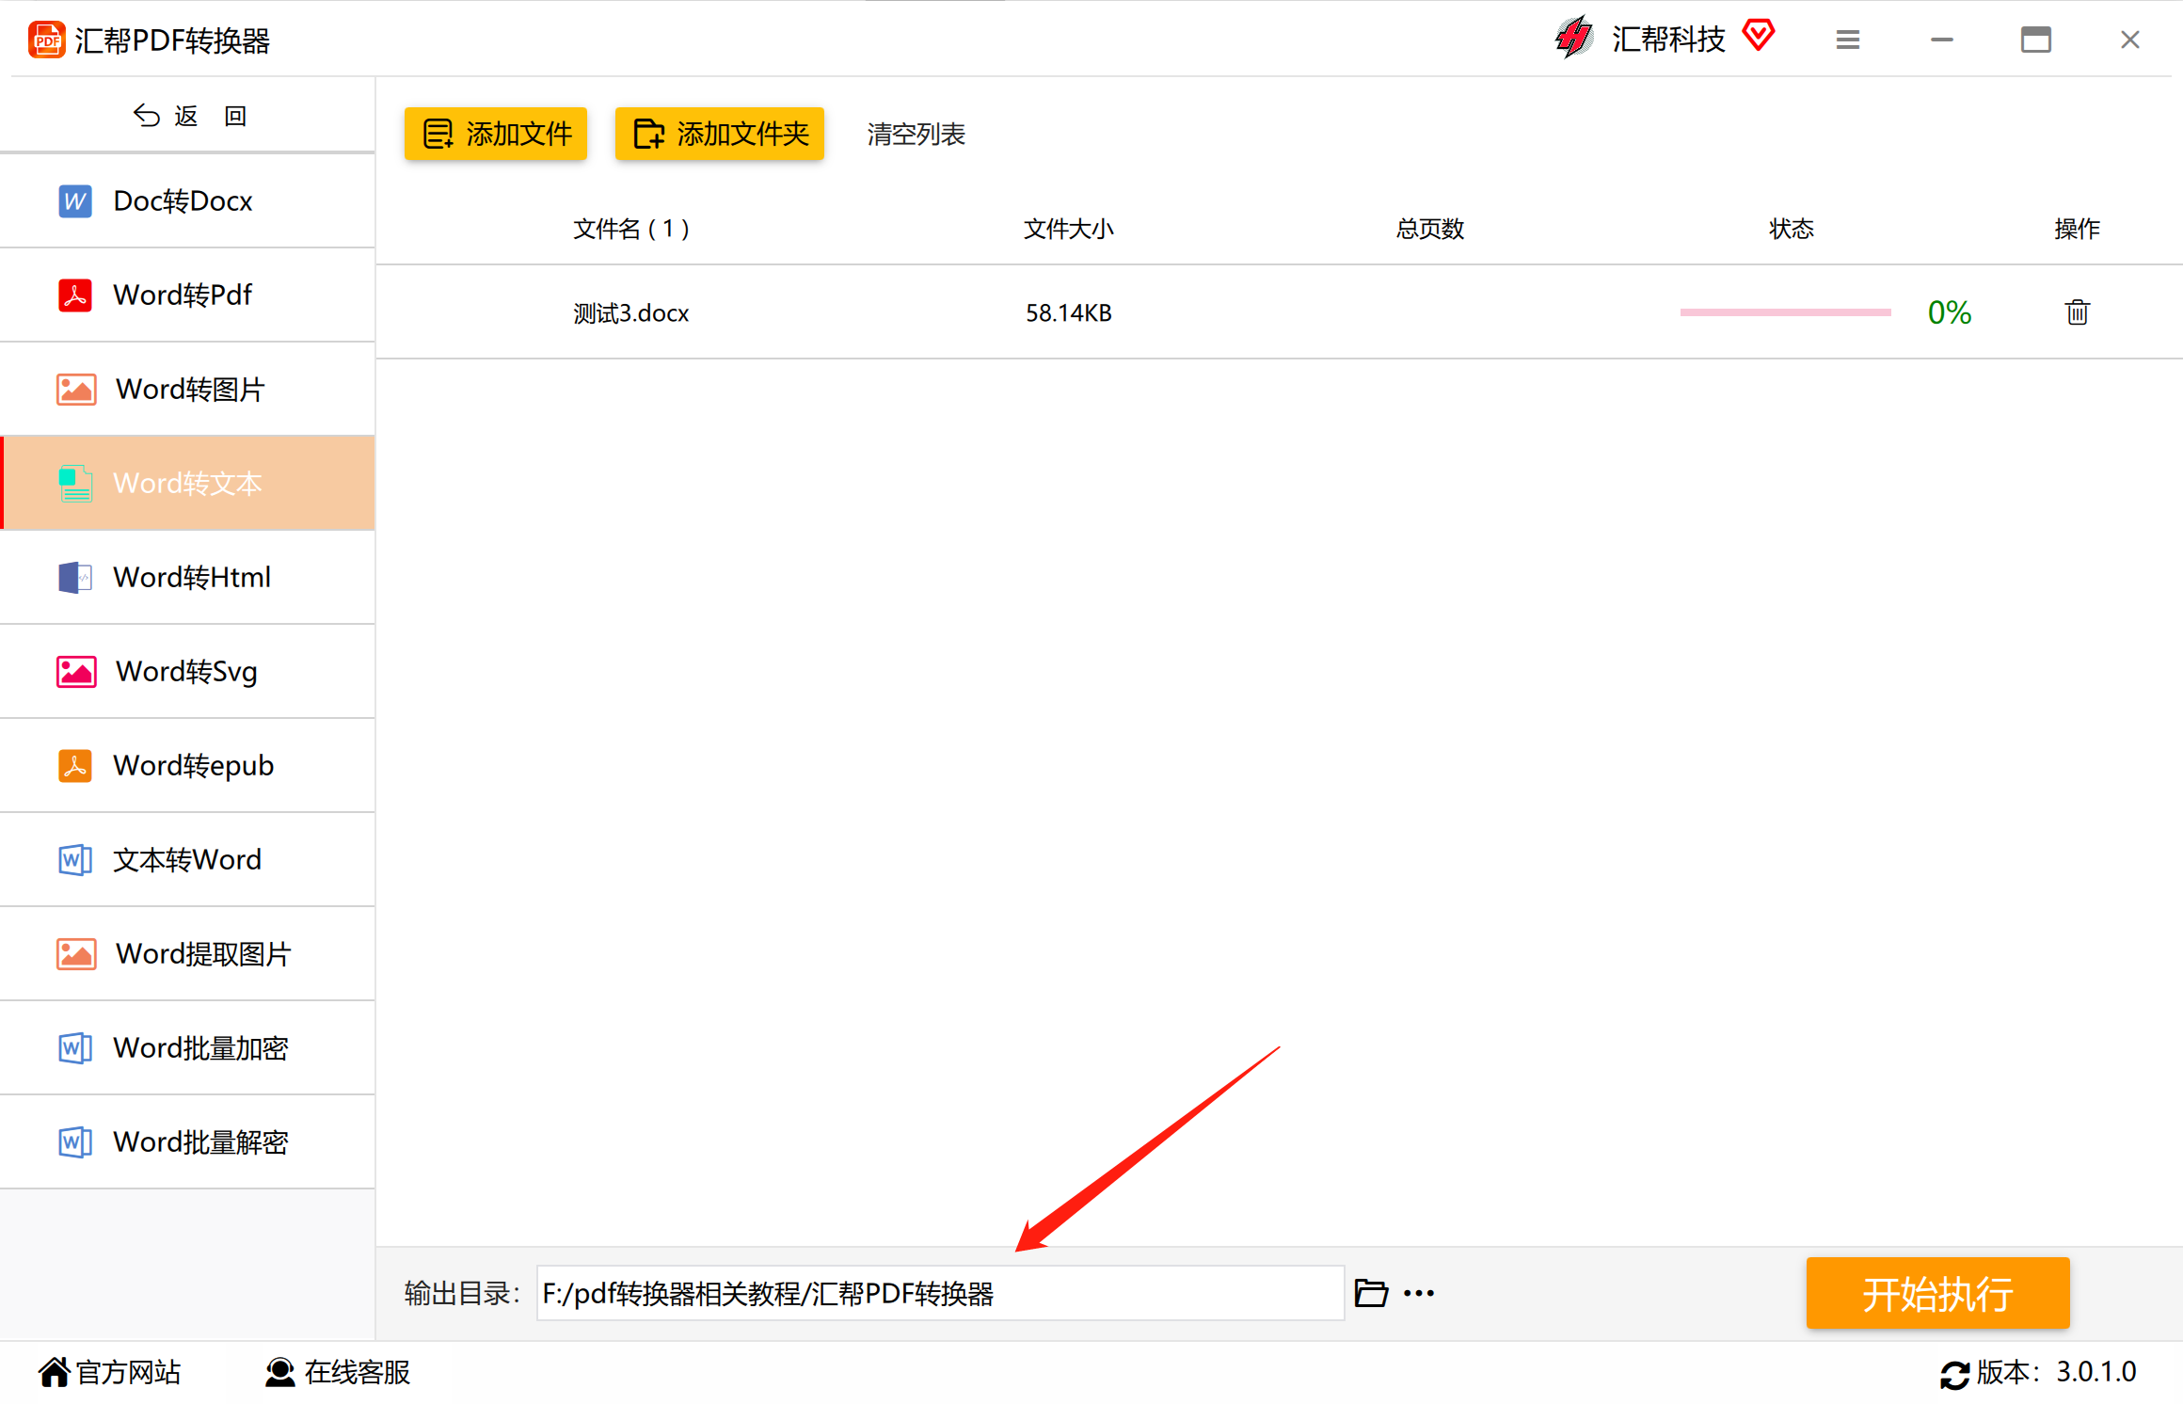Open Word转Svg conversion

pyautogui.click(x=187, y=672)
